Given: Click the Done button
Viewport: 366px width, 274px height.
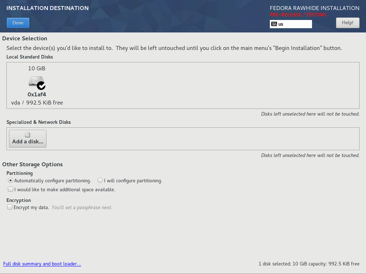Looking at the screenshot, I should click(x=18, y=23).
